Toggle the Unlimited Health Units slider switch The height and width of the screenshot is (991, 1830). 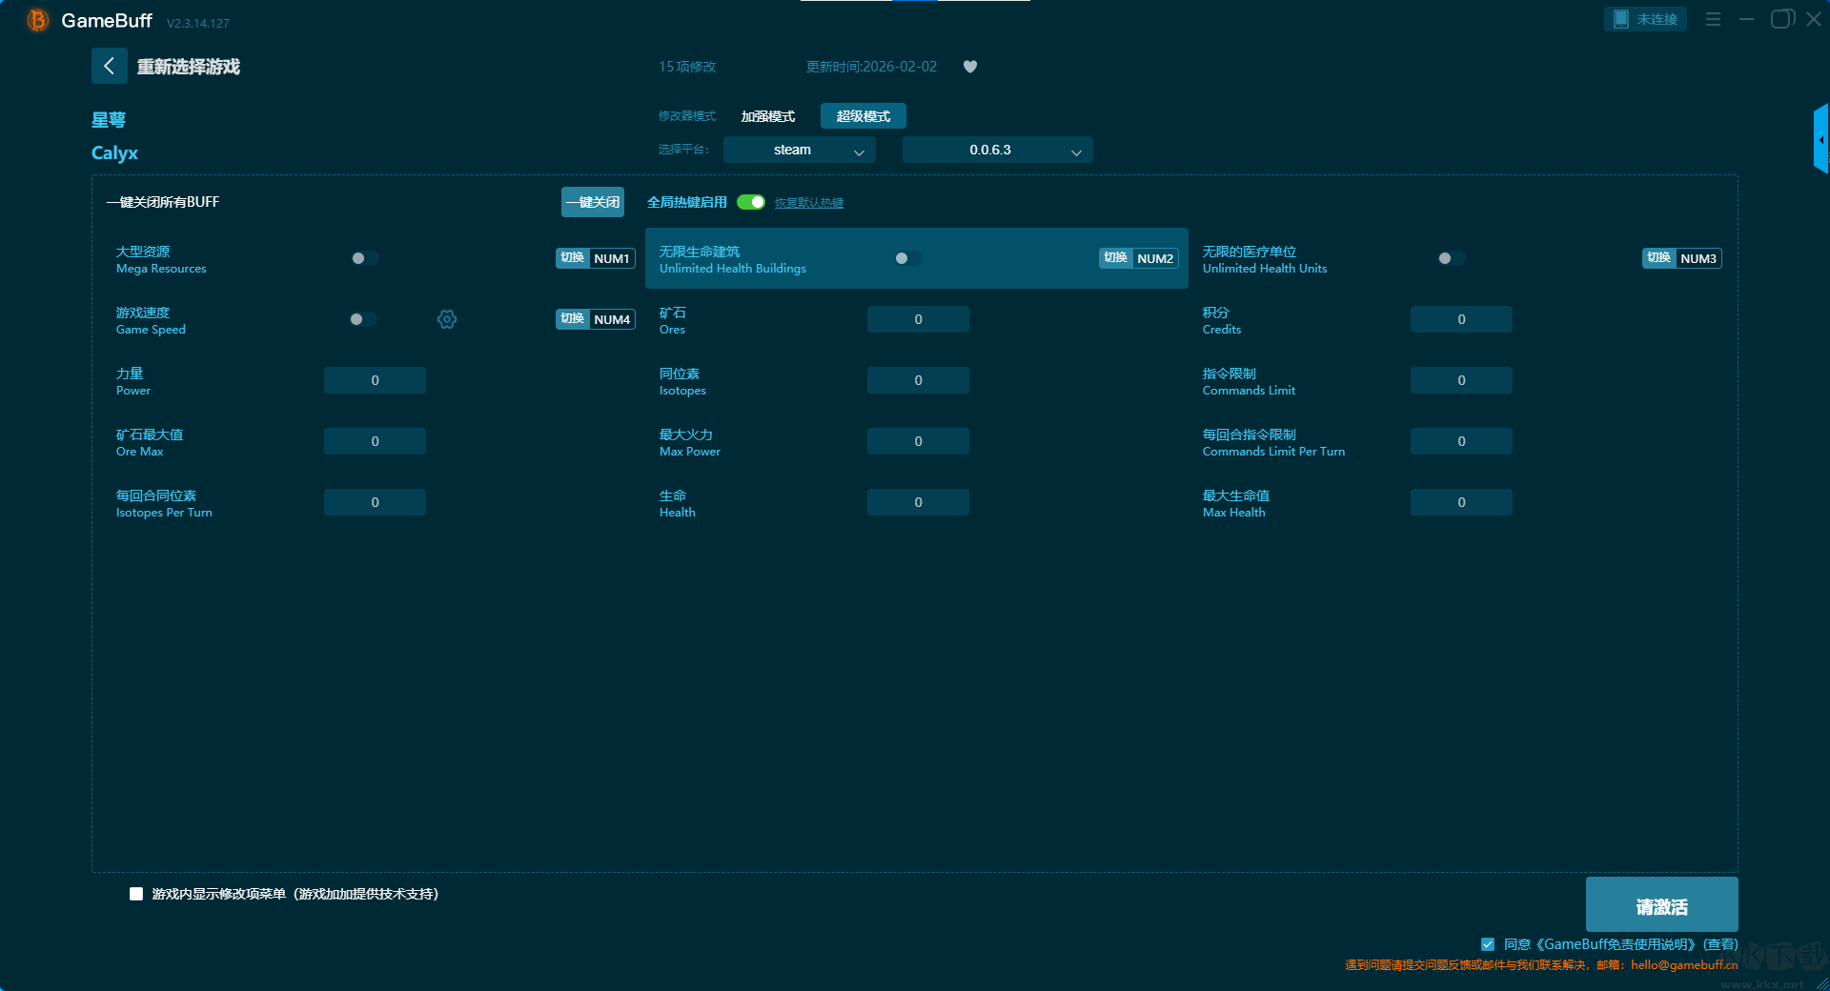(1451, 258)
